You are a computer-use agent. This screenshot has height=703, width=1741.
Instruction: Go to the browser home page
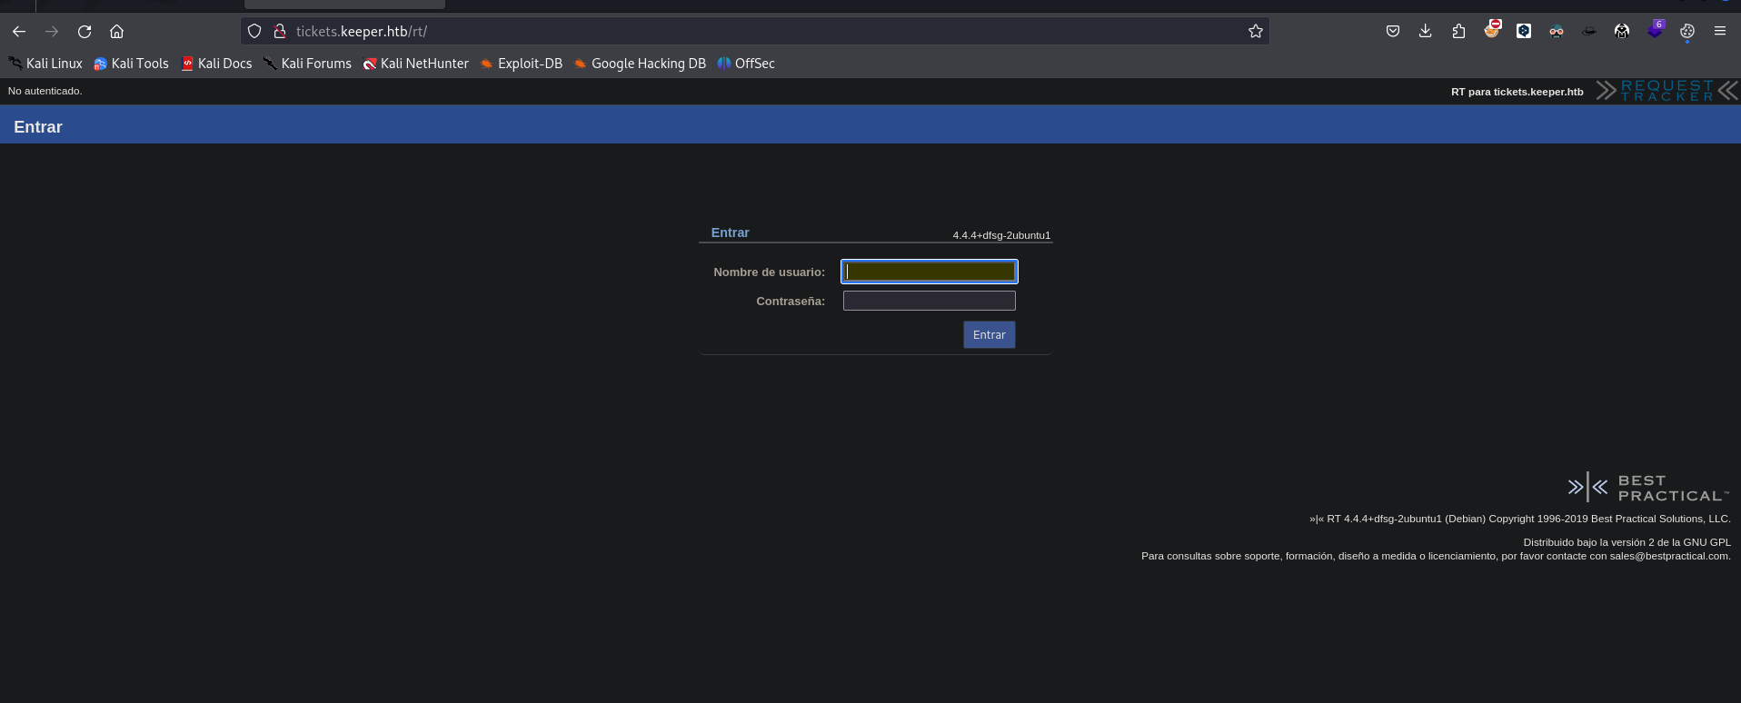[x=116, y=31]
